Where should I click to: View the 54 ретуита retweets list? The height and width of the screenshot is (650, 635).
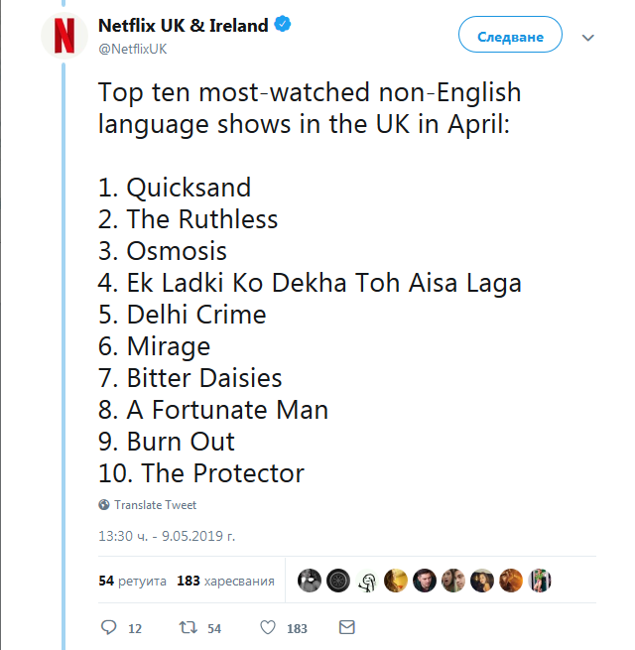click(x=132, y=581)
